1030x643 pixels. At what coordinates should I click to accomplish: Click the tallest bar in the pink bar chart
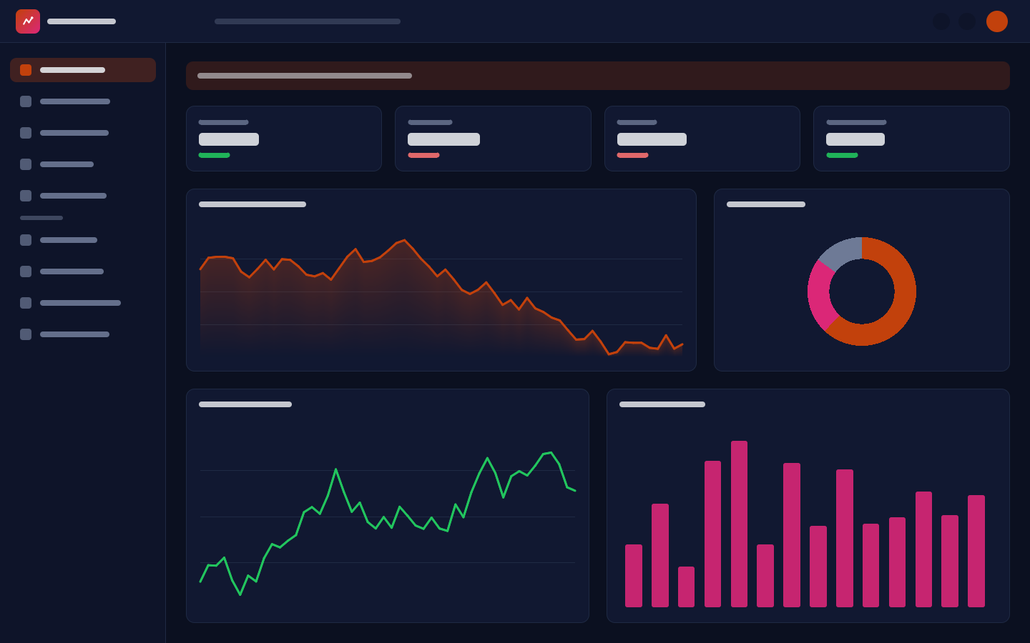pyautogui.click(x=739, y=524)
